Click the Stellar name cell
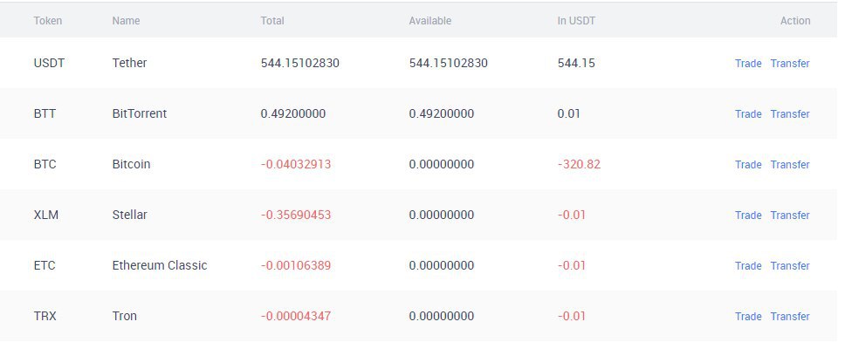The image size is (845, 349). pos(129,215)
